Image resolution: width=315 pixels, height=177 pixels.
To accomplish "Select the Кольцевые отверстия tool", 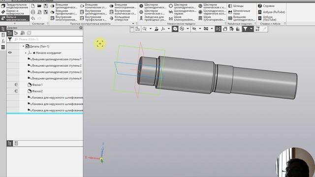I will pos(120,18).
